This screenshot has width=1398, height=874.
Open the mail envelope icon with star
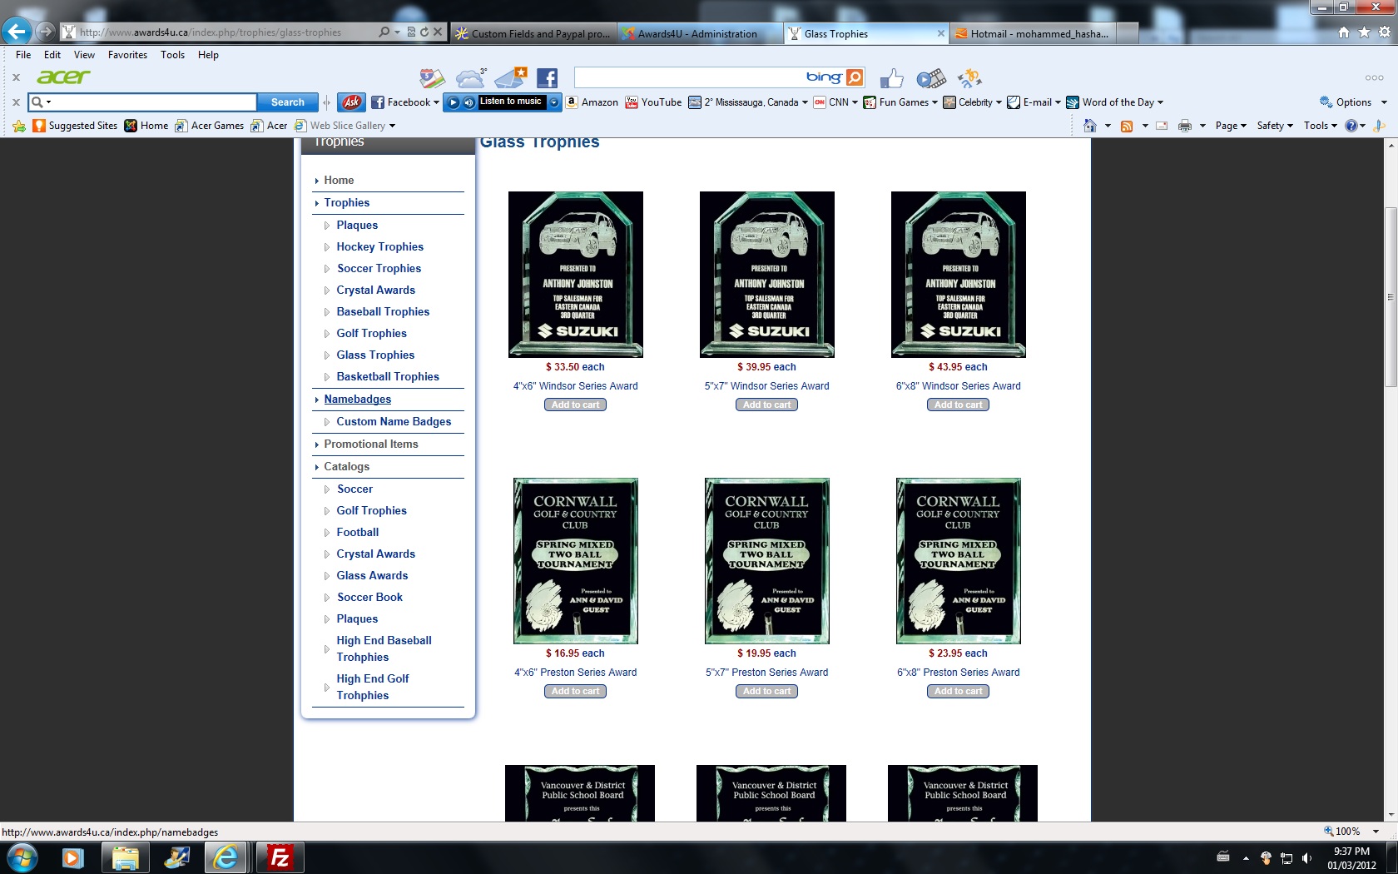[x=511, y=78]
